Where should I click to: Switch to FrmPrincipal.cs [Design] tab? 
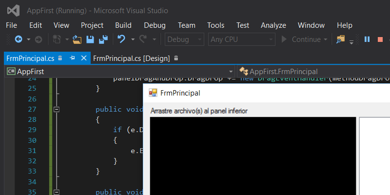(x=131, y=58)
